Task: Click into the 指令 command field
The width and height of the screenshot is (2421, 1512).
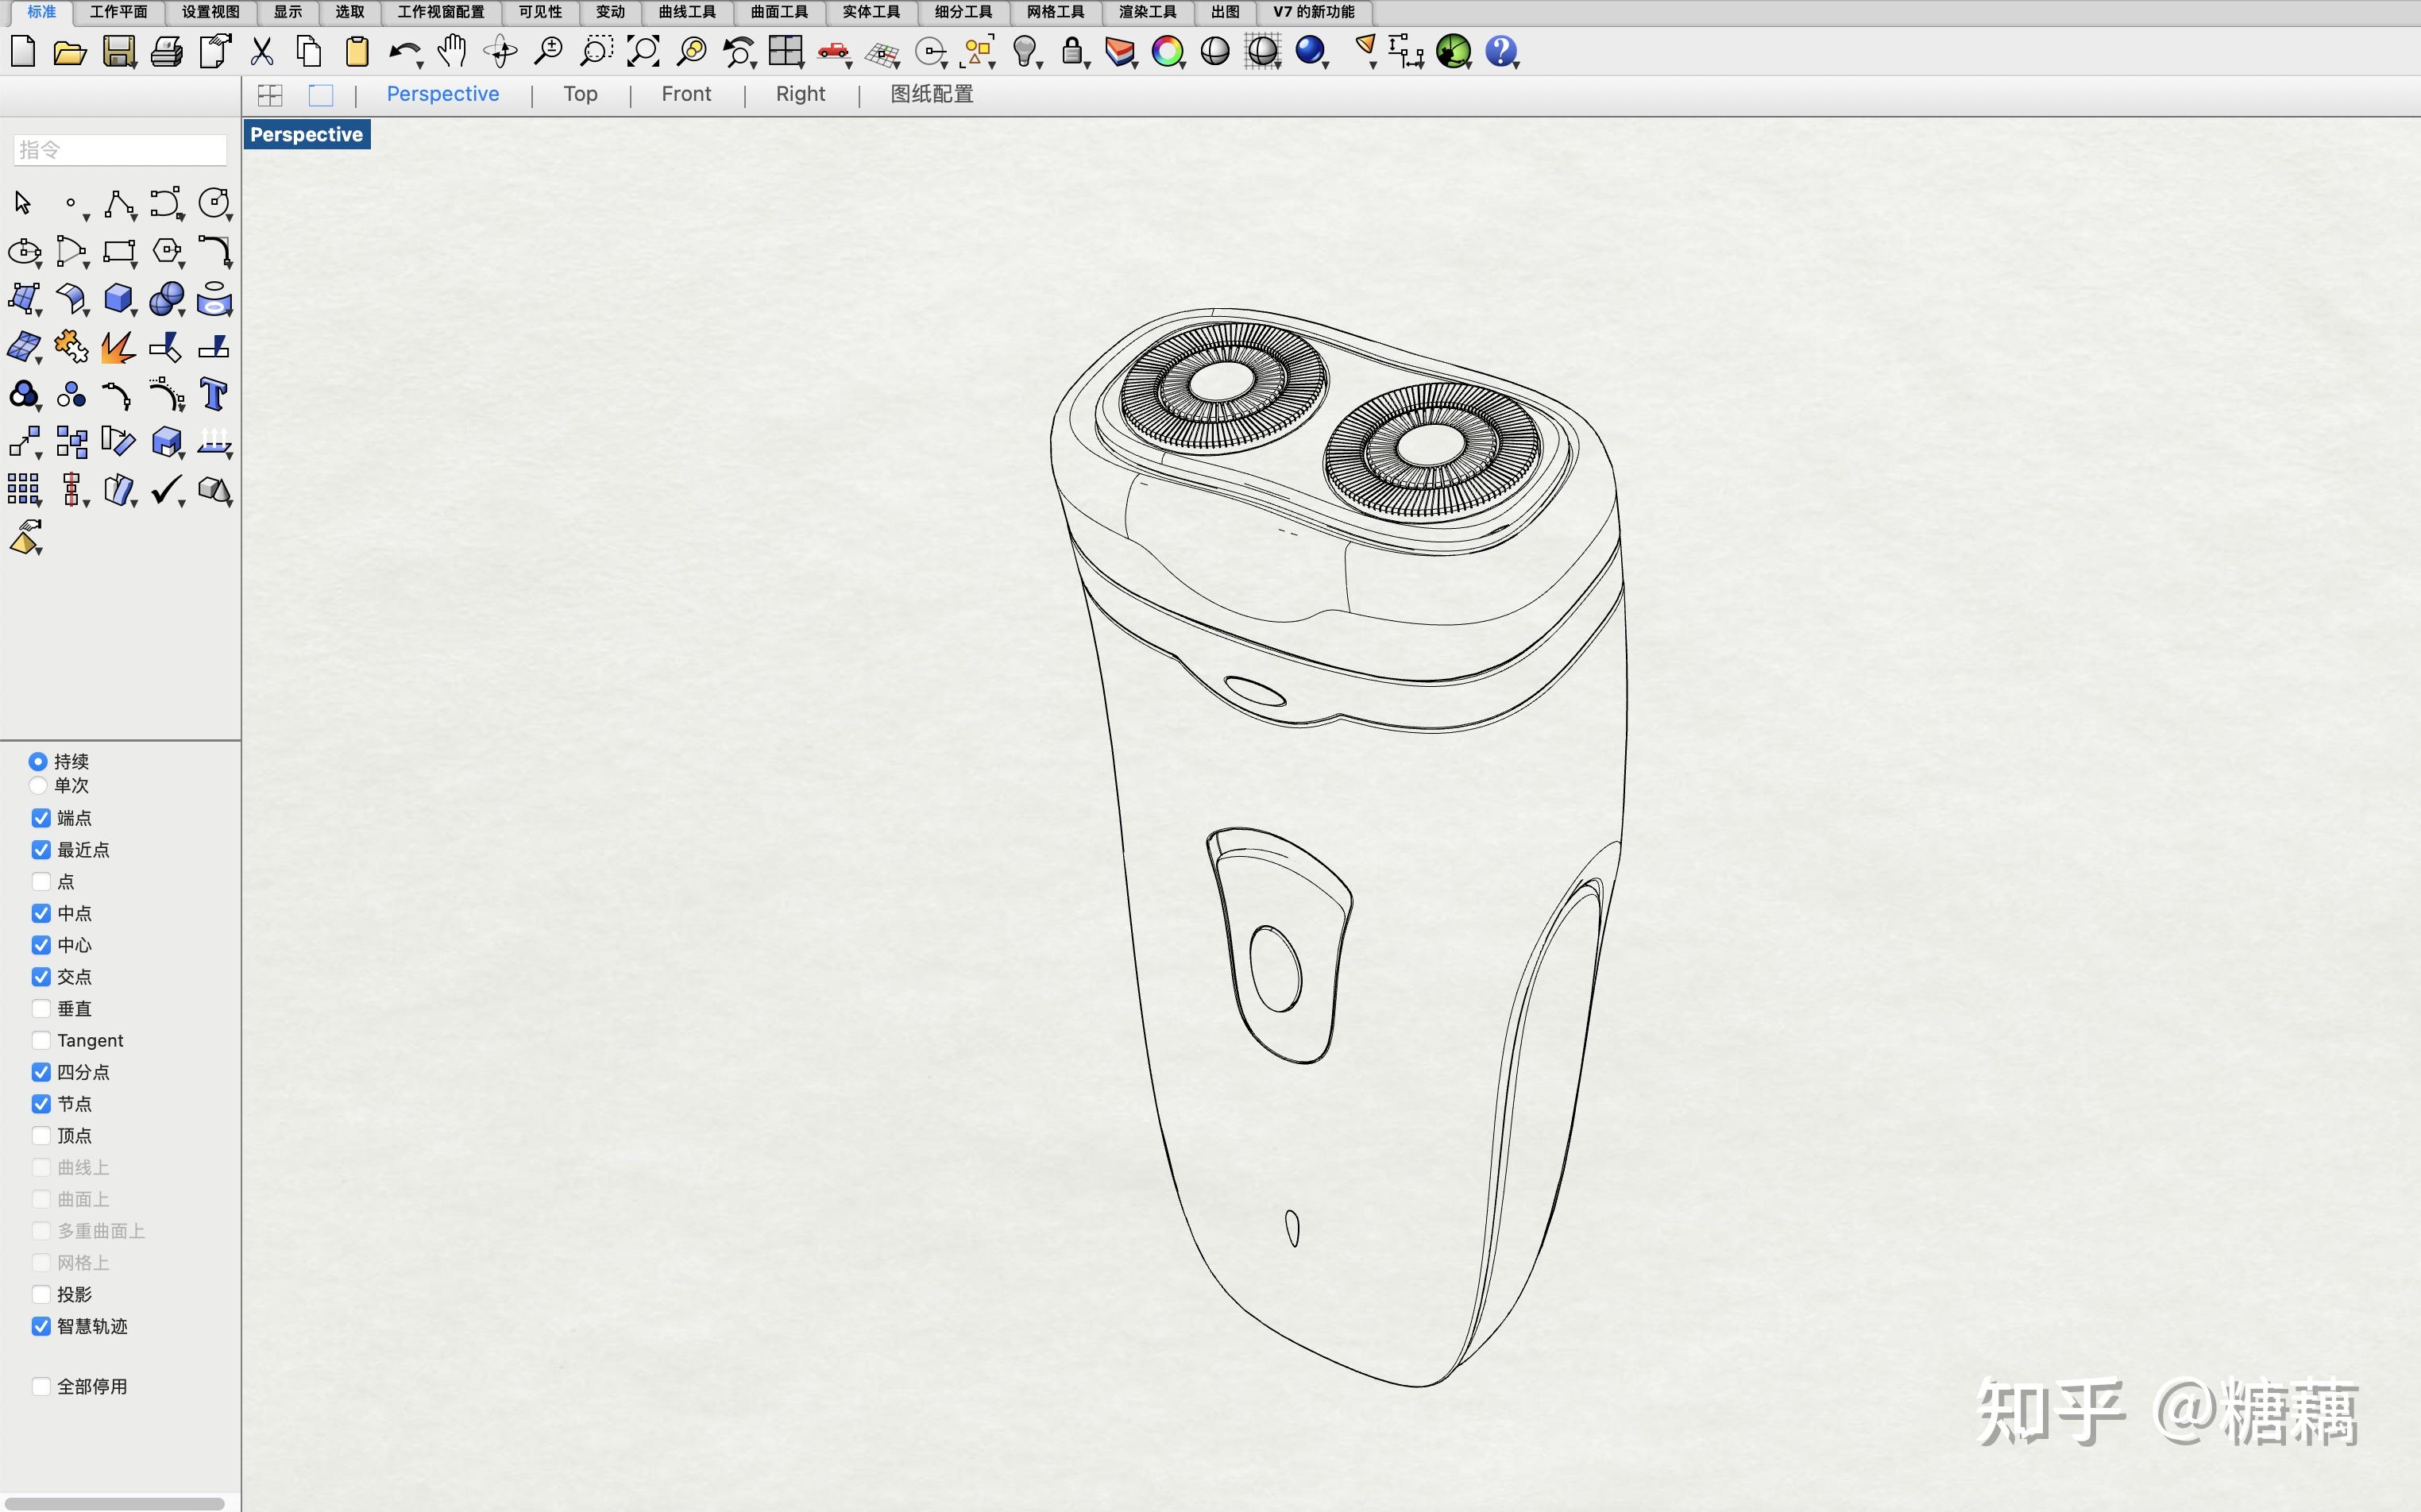Action: coord(120,150)
